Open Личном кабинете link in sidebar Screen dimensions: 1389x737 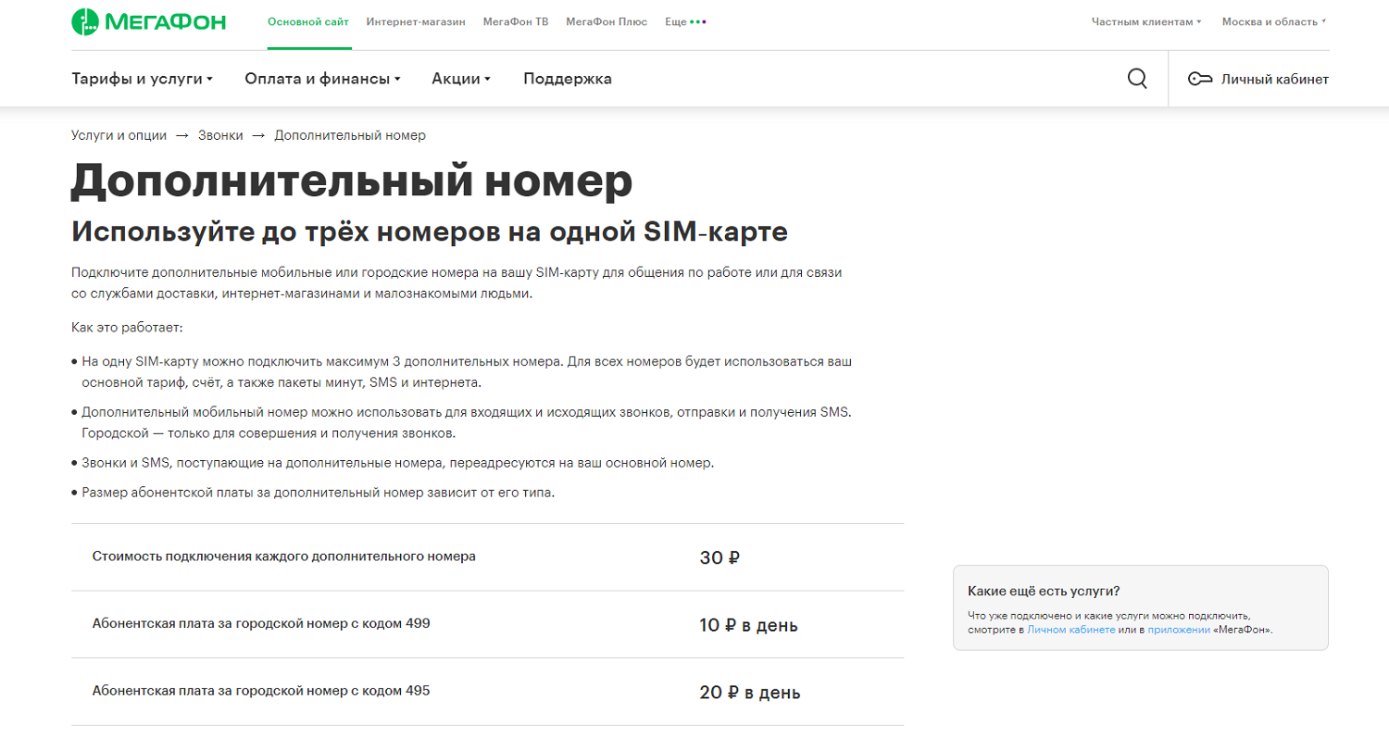pos(1071,630)
